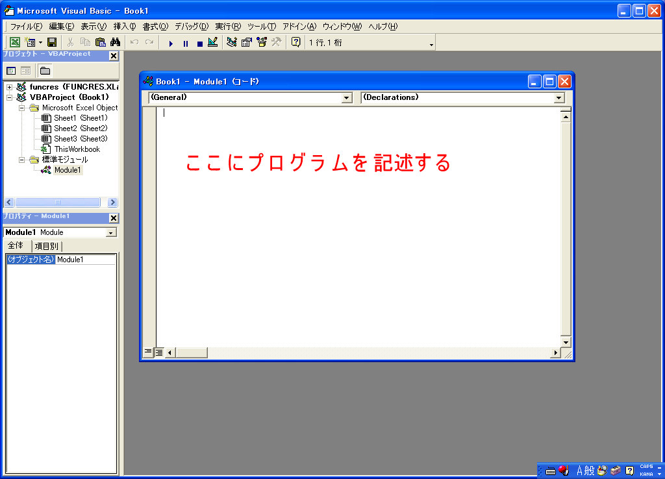Click the Find binoculars icon
Screen dimensions: 665x479
click(x=115, y=43)
